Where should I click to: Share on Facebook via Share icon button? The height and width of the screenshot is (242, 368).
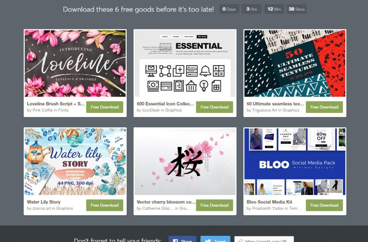pyautogui.click(x=182, y=239)
